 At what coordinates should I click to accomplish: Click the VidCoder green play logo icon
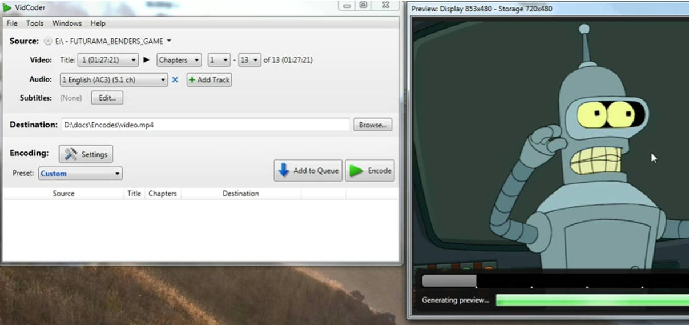(x=7, y=7)
